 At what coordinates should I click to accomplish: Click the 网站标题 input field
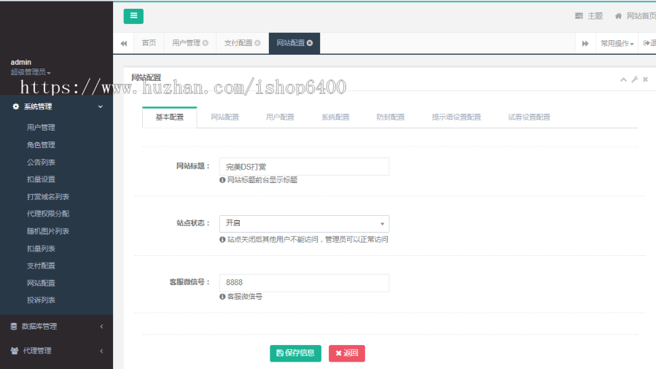pyautogui.click(x=304, y=166)
